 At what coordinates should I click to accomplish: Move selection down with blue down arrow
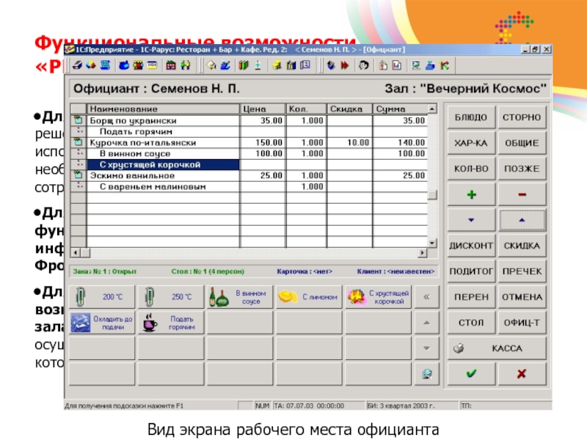tap(470, 219)
